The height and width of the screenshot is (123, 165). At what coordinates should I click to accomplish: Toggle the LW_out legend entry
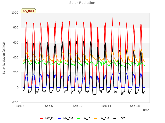tap(102, 118)
